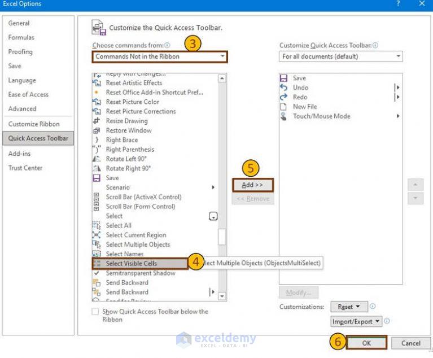Click commands list scrollbar thumb
Screen dimensions: 433x358
point(222,237)
